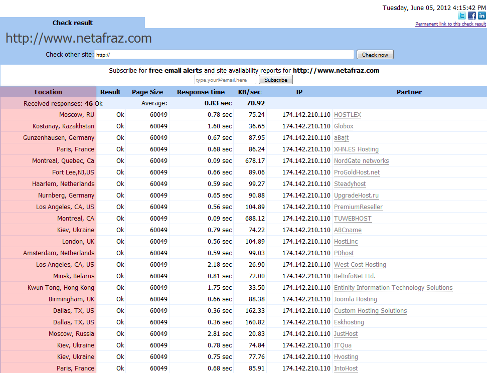Go to the IntoHost partner link

[x=346, y=368]
